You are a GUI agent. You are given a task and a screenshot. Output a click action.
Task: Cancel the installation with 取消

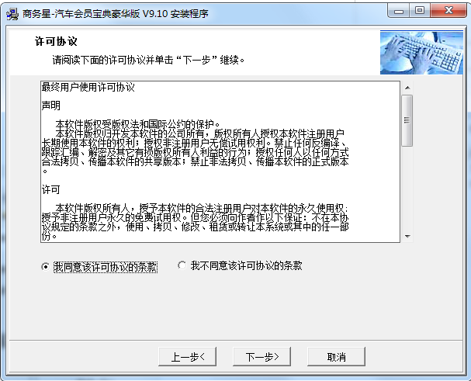pyautogui.click(x=337, y=357)
